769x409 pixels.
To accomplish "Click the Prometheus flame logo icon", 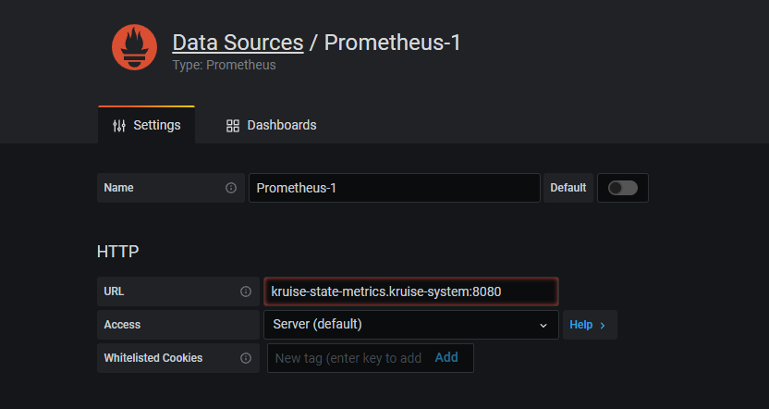I will pyautogui.click(x=134, y=47).
